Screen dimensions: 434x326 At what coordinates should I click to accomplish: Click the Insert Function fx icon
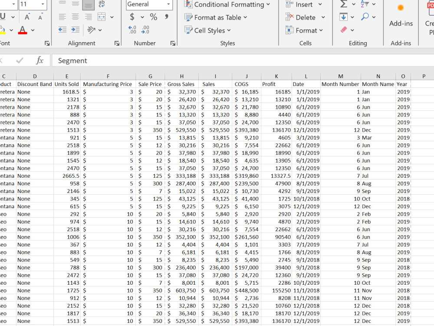coord(39,60)
